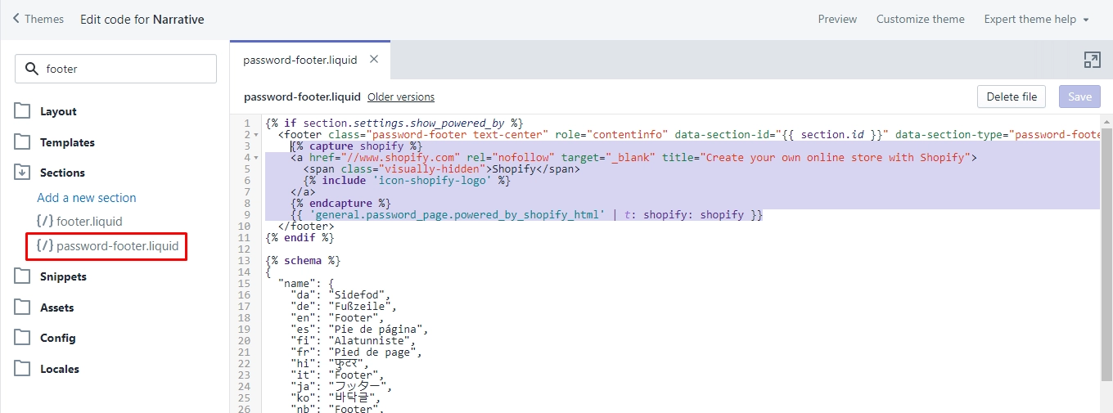1113x413 pixels.
Task: Click the Delete file button
Action: click(x=1012, y=97)
